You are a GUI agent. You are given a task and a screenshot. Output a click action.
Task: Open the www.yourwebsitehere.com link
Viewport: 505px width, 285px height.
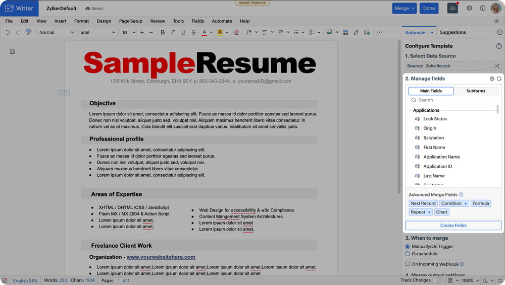click(161, 257)
